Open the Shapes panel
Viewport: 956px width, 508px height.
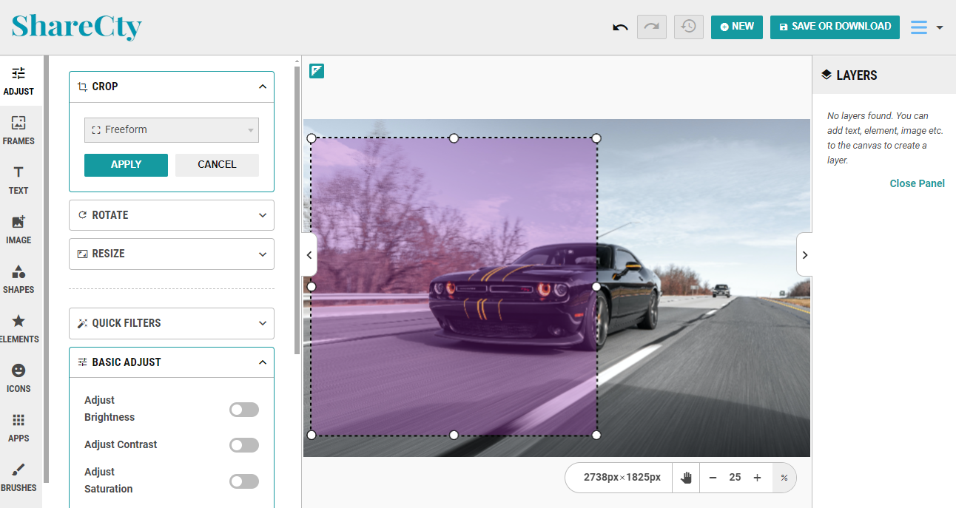tap(18, 277)
